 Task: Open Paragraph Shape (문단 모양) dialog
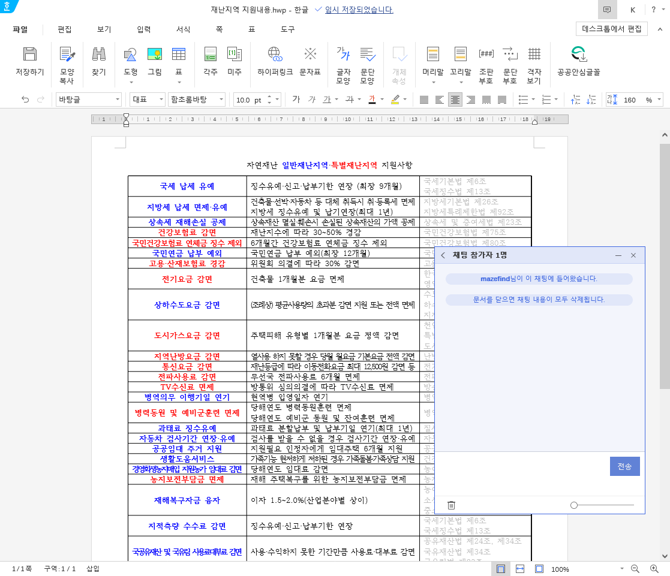tap(368, 55)
